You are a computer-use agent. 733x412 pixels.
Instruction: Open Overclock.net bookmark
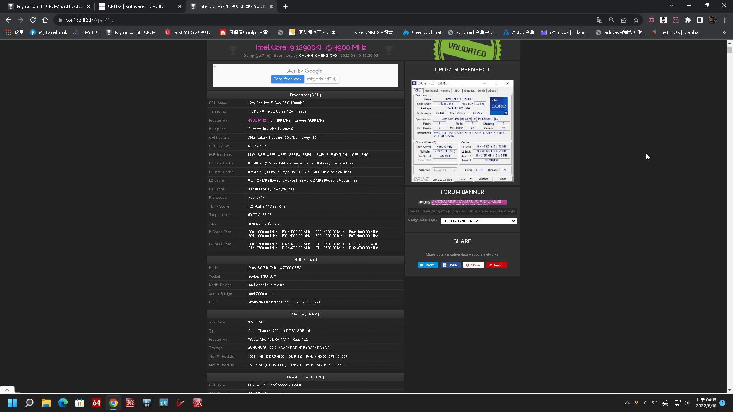point(422,32)
